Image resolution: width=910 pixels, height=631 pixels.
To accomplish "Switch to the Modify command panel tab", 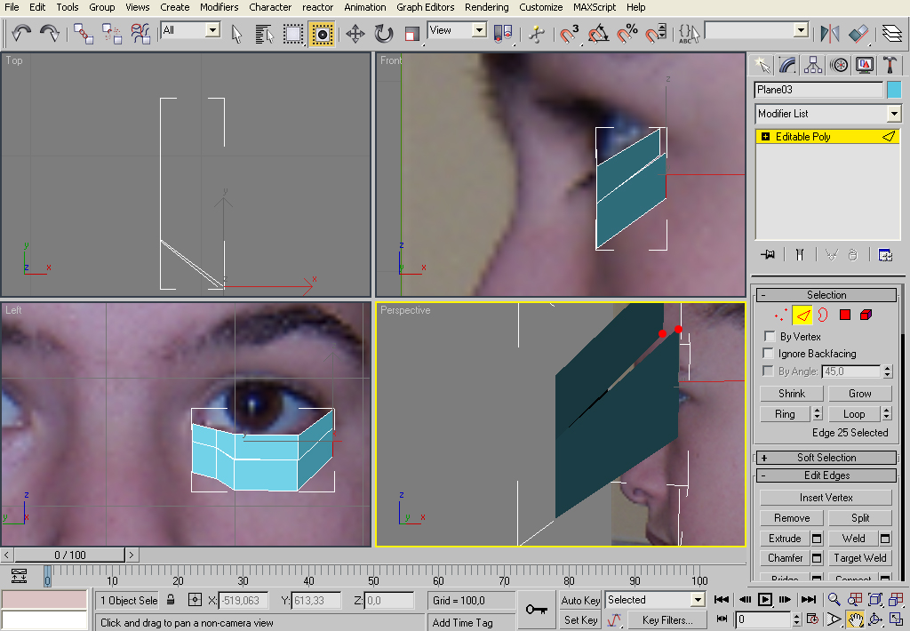I will pos(787,65).
